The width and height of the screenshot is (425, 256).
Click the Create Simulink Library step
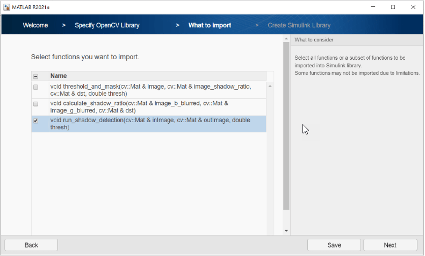tap(299, 25)
